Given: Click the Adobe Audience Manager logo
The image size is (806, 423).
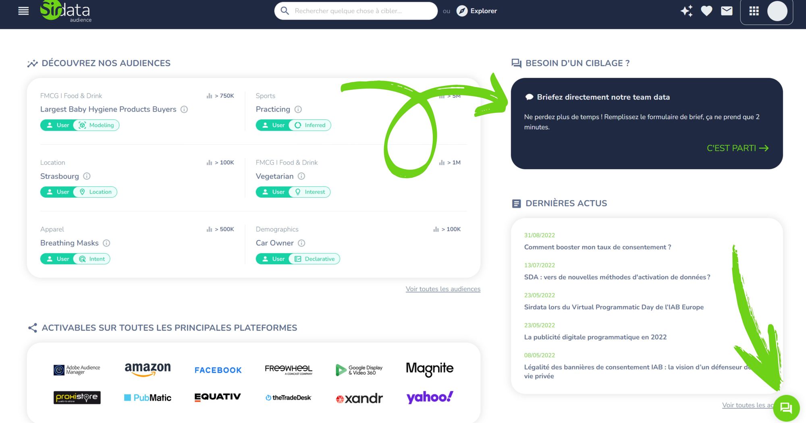Looking at the screenshot, I should 77,370.
